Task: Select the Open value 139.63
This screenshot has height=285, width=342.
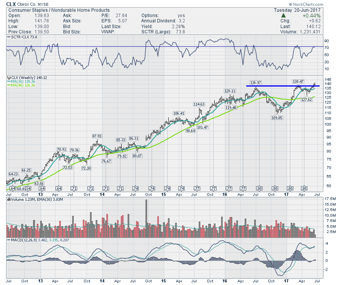Action: click(42, 16)
